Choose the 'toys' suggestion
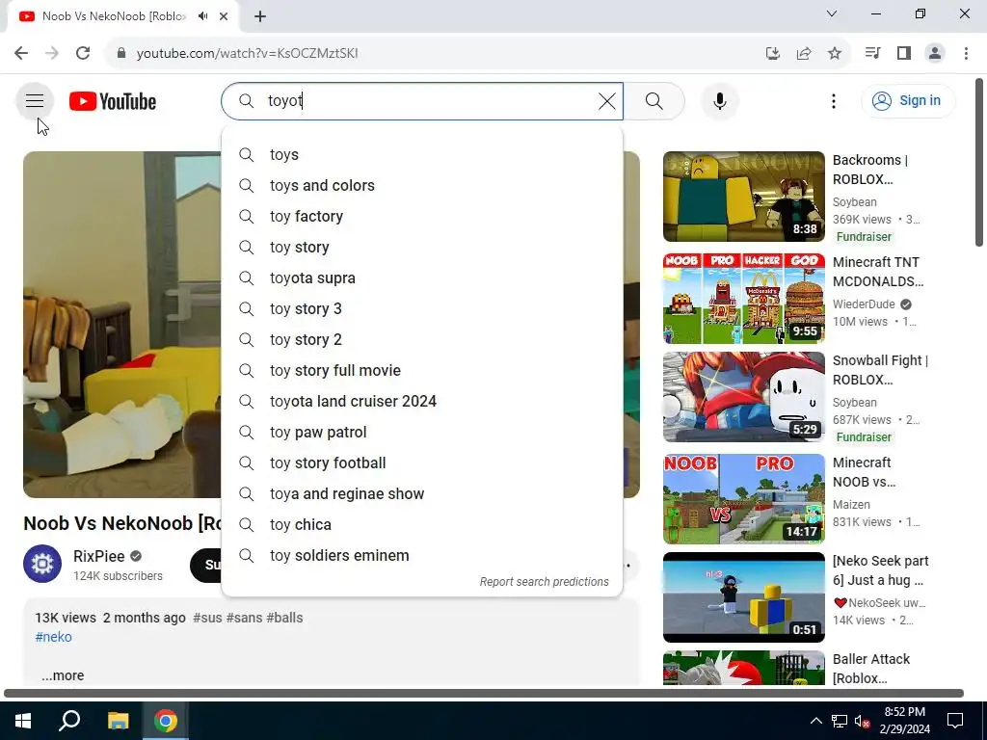The height and width of the screenshot is (740, 987). [422, 155]
